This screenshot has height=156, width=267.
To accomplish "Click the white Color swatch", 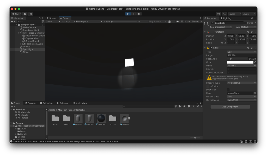I will coord(240,62).
